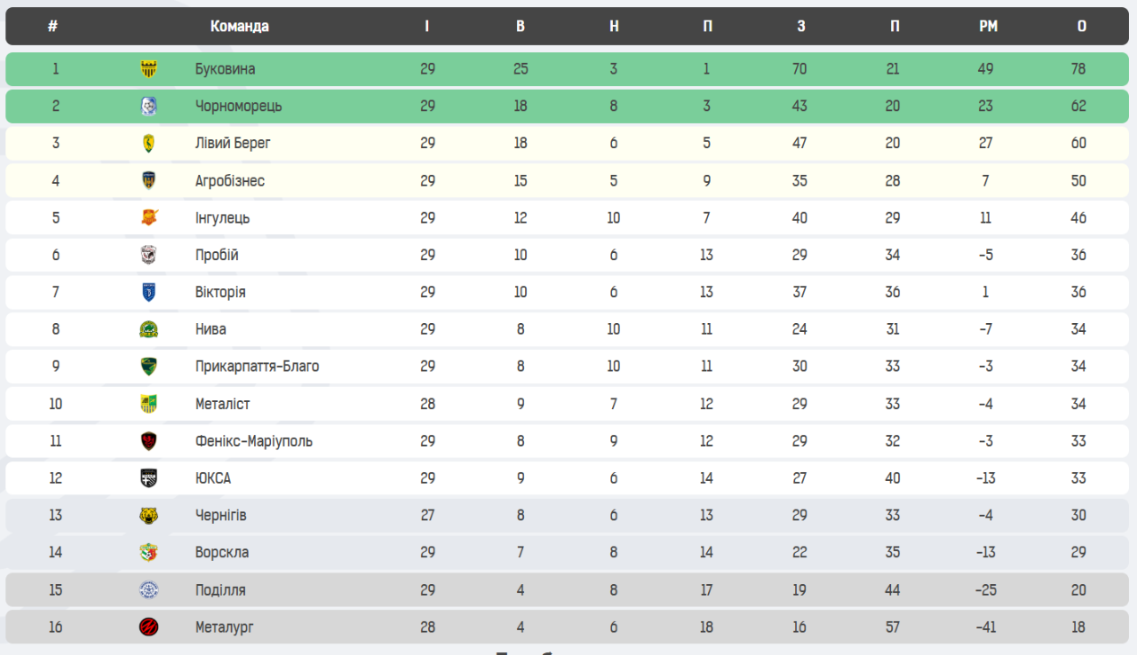1137x655 pixels.
Task: Sort by the РМ column header
Action: point(988,26)
